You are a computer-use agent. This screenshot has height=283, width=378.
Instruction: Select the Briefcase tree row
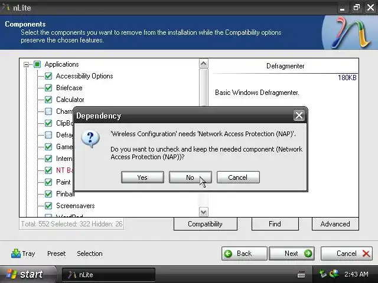pos(69,88)
